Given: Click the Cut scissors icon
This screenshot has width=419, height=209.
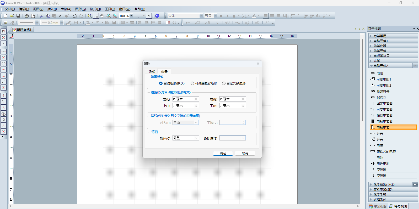Looking at the screenshot, I should (x=41, y=16).
